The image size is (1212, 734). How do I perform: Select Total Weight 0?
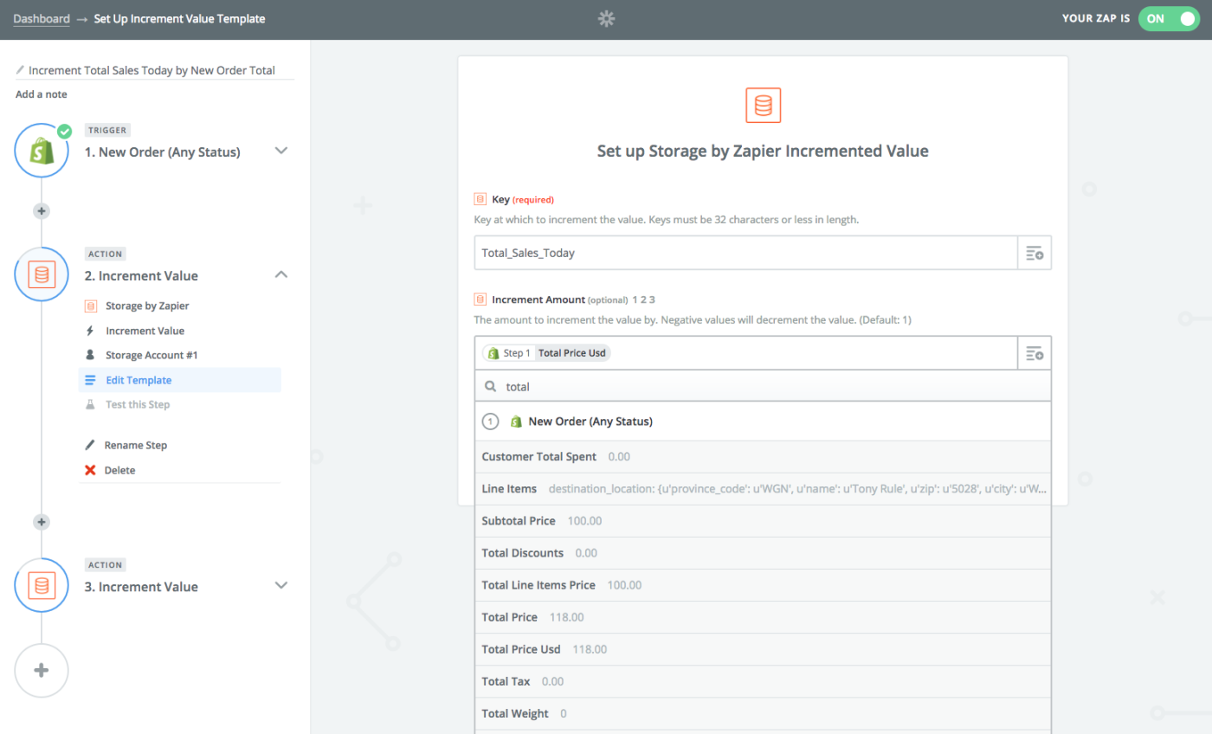(x=763, y=713)
